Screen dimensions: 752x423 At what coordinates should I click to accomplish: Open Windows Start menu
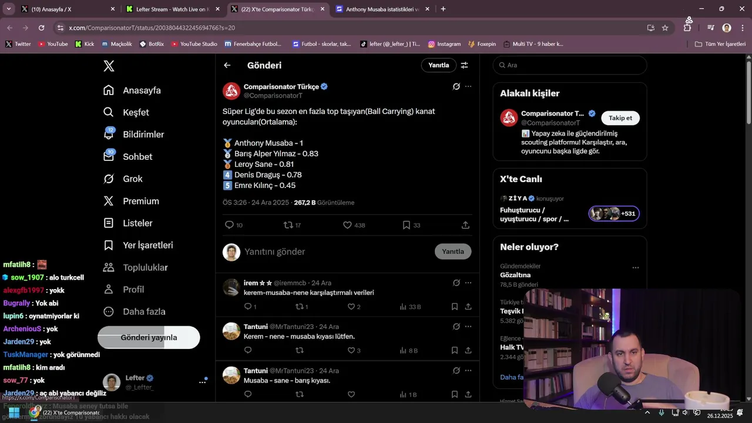[14, 413]
